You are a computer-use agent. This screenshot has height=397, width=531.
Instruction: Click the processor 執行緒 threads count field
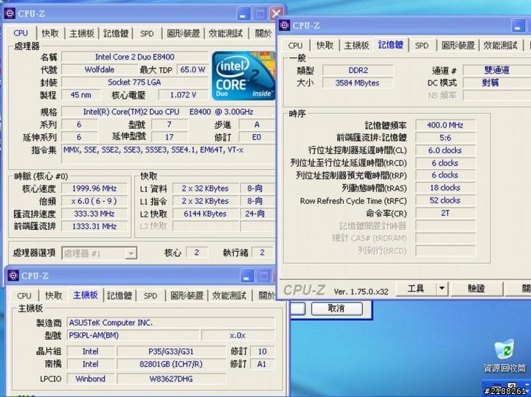[x=262, y=252]
